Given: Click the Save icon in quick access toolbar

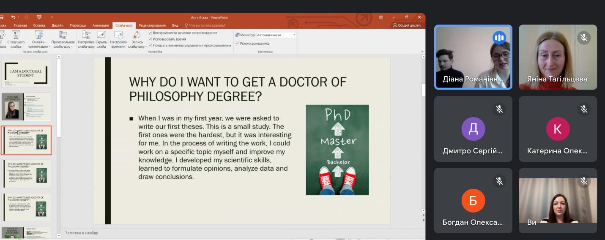Looking at the screenshot, I should (1, 17).
